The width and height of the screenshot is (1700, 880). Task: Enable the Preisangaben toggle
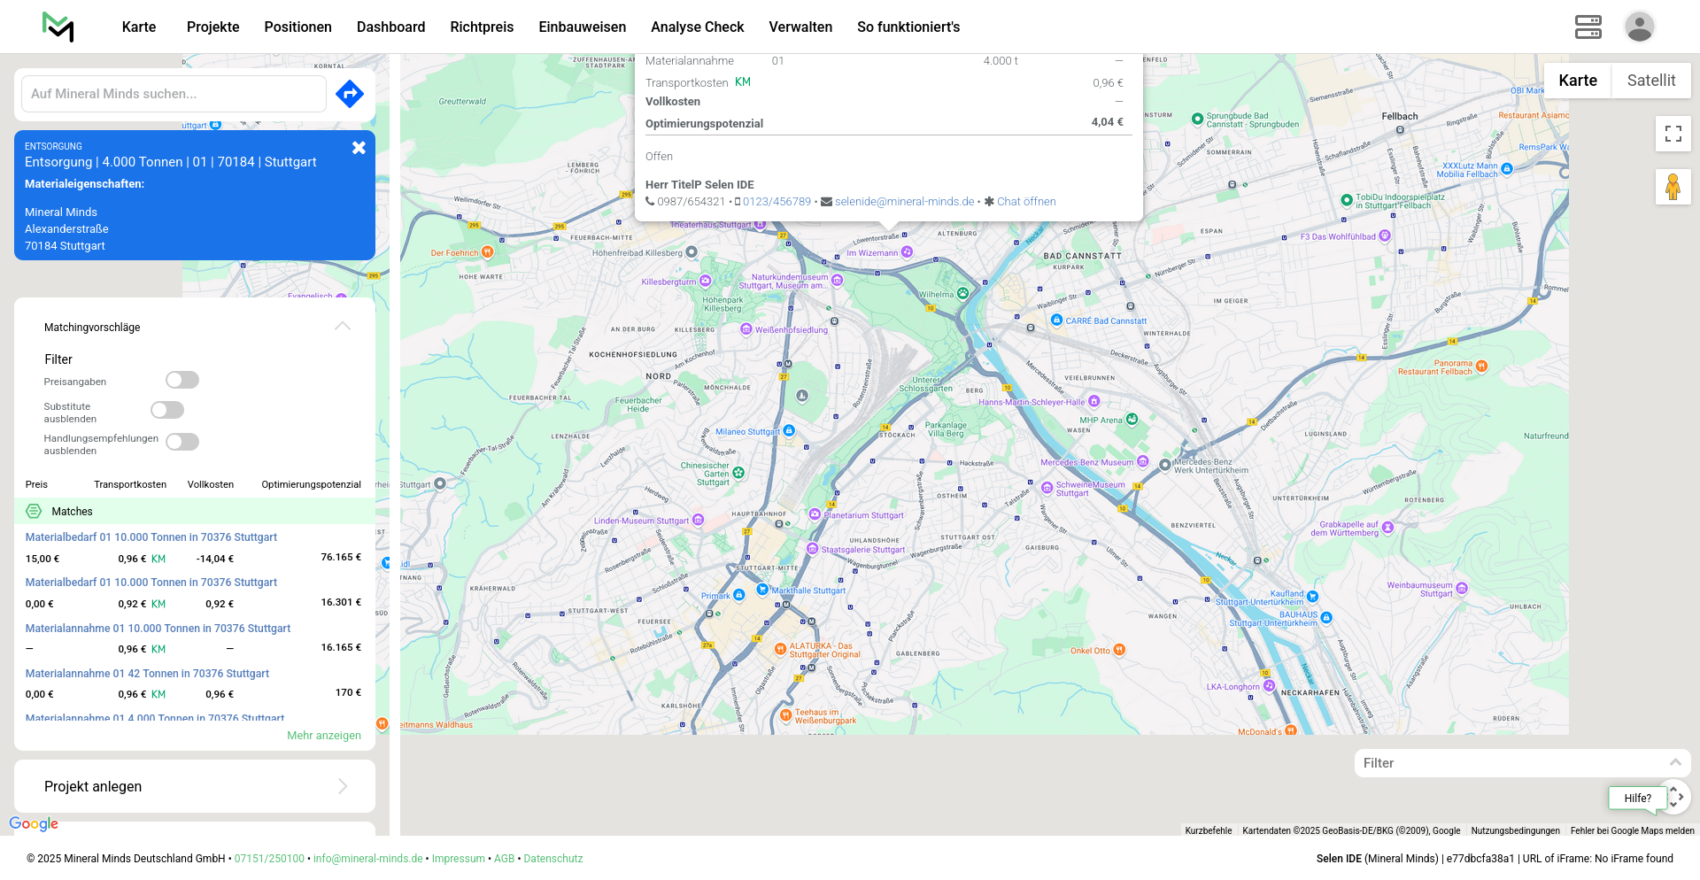pos(182,380)
